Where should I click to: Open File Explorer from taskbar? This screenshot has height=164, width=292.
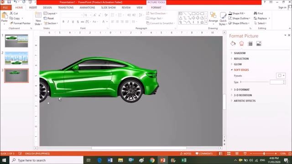pos(120,160)
